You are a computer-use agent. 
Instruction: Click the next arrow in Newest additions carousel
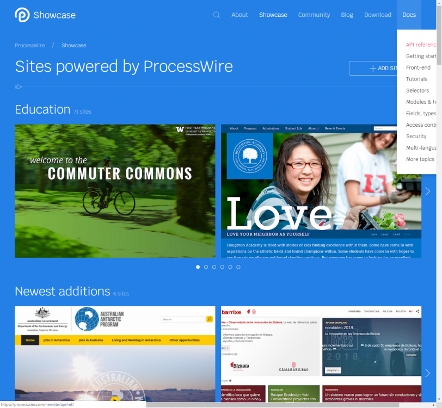click(x=428, y=373)
